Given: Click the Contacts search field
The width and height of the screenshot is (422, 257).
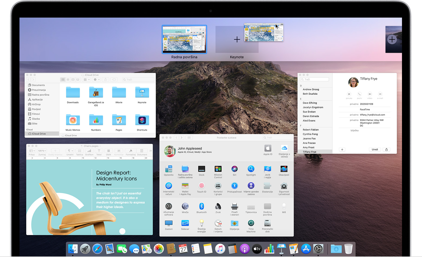Looking at the screenshot, I should (x=315, y=79).
